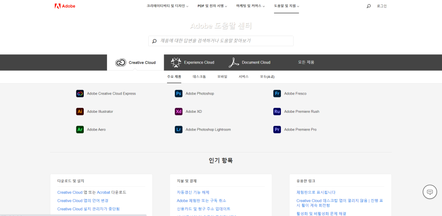Image resolution: width=442 pixels, height=216 pixels.
Task: Click the magnifier icon inside help search box
Action: pyautogui.click(x=154, y=41)
